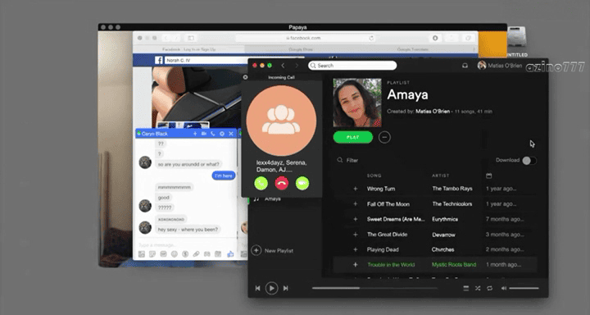Open the more options circle beside PLAY
This screenshot has width=590, height=315.
pos(384,137)
